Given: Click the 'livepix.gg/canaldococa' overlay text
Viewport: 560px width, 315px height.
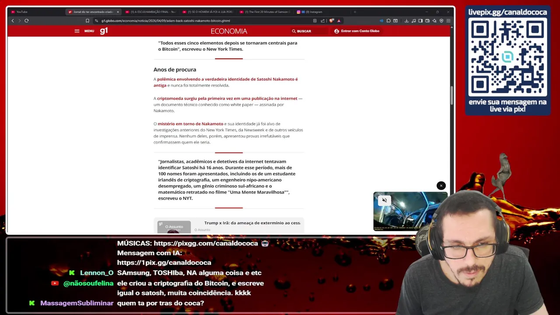Looking at the screenshot, I should point(507,12).
